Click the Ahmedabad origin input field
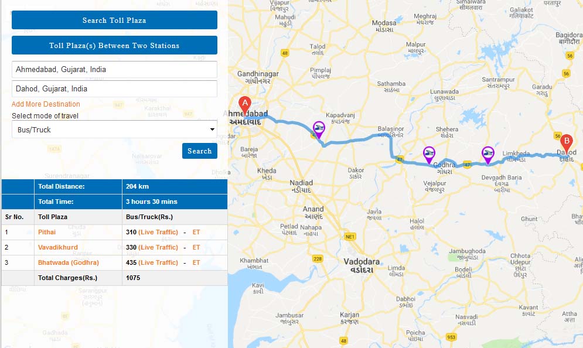Image resolution: width=583 pixels, height=348 pixels. pos(114,70)
